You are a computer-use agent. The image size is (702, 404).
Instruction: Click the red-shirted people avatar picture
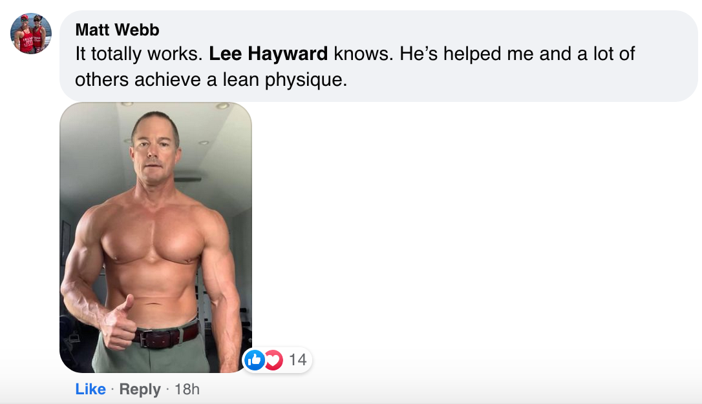coord(31,34)
